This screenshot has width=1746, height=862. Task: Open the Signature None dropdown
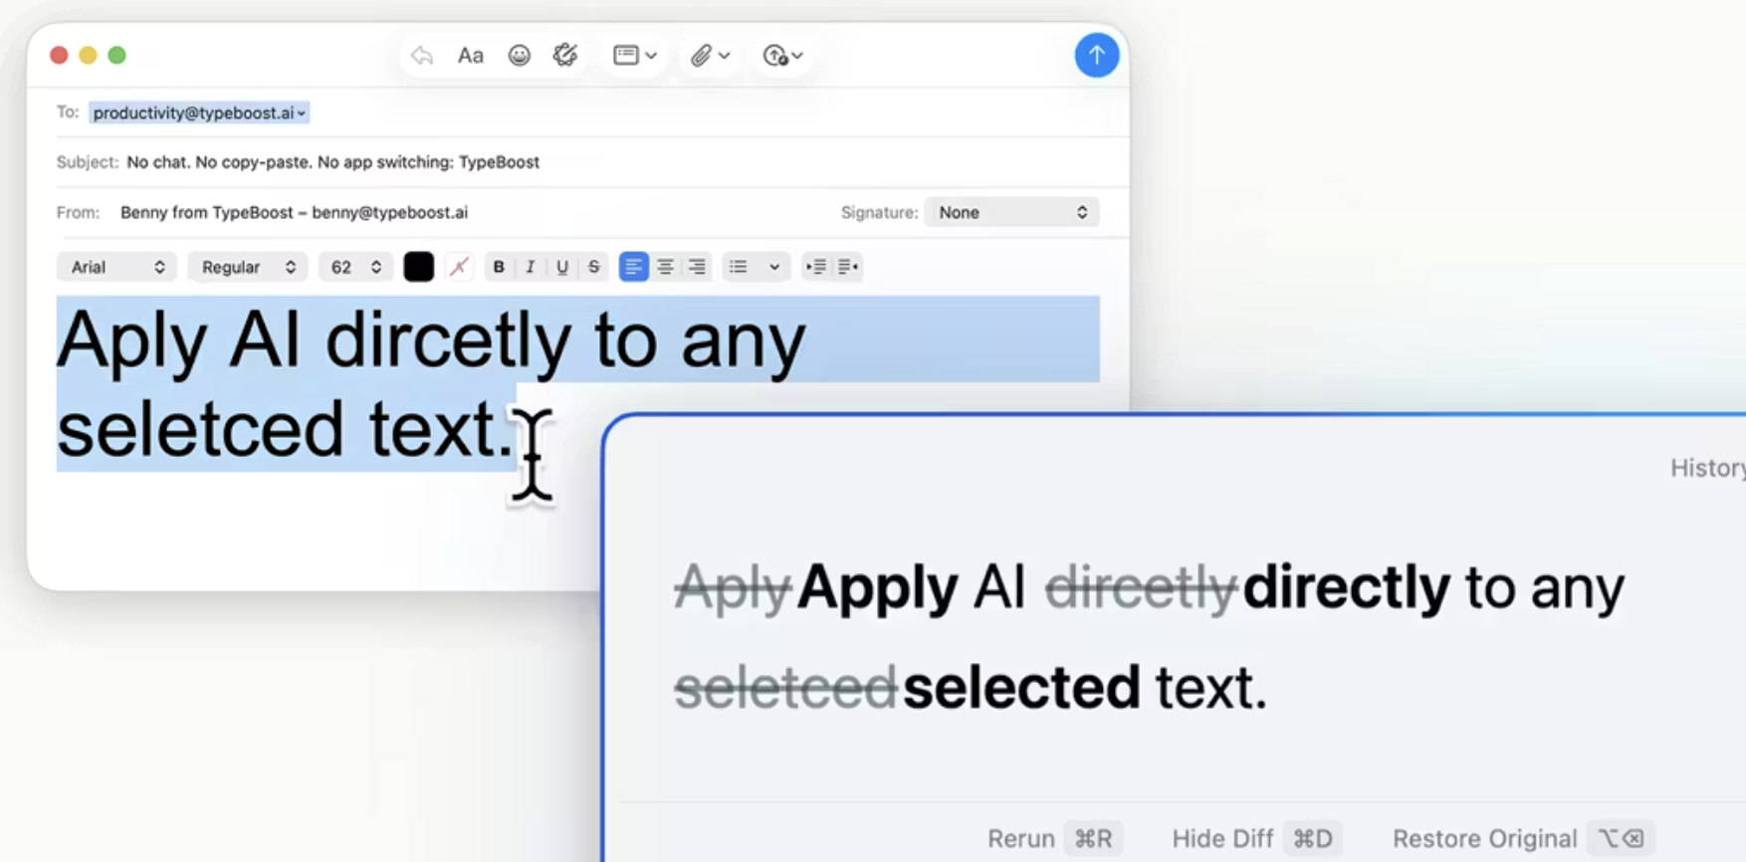pos(1011,212)
